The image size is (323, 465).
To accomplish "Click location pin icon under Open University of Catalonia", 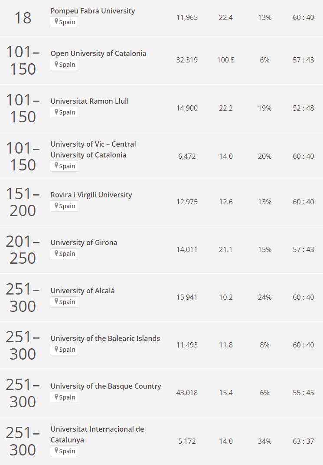I will point(56,64).
